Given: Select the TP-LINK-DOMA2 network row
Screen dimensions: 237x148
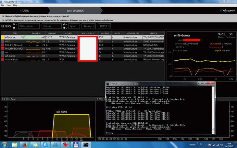Looking at the screenshot, I should click(82, 49).
